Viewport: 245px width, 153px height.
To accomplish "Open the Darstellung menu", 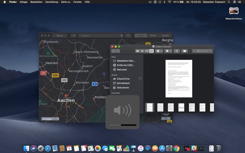I will [52, 2].
